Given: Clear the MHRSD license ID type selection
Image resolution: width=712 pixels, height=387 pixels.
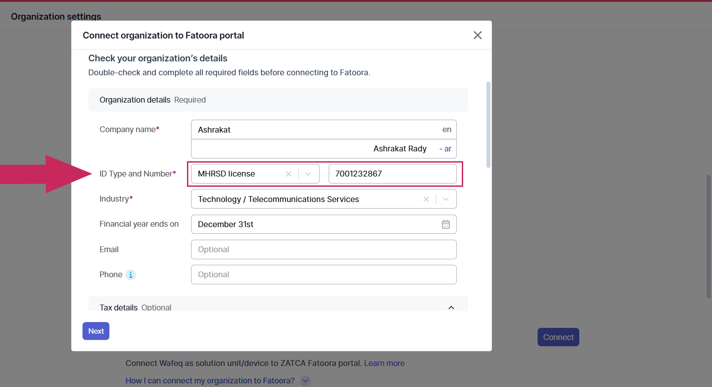Looking at the screenshot, I should coord(288,174).
